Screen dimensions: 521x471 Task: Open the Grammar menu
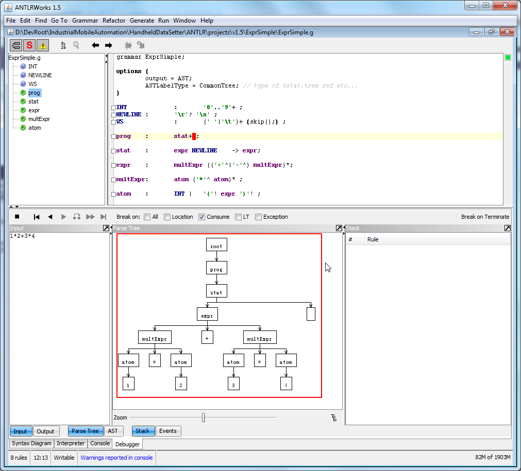click(x=85, y=21)
